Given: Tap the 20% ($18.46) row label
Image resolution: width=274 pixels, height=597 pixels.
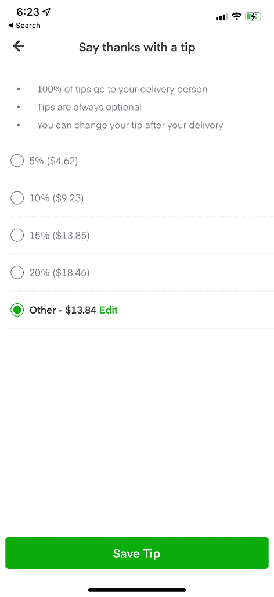Looking at the screenshot, I should 59,273.
